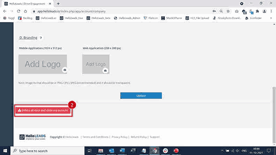
Task: Open the HelloLeads.io bookmark
Action: [x=46, y=18]
